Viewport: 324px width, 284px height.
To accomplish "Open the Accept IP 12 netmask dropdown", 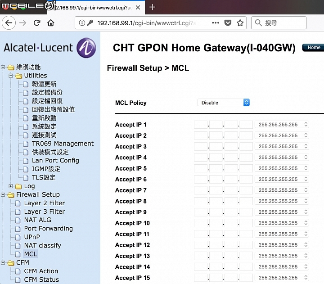I will pos(282,245).
